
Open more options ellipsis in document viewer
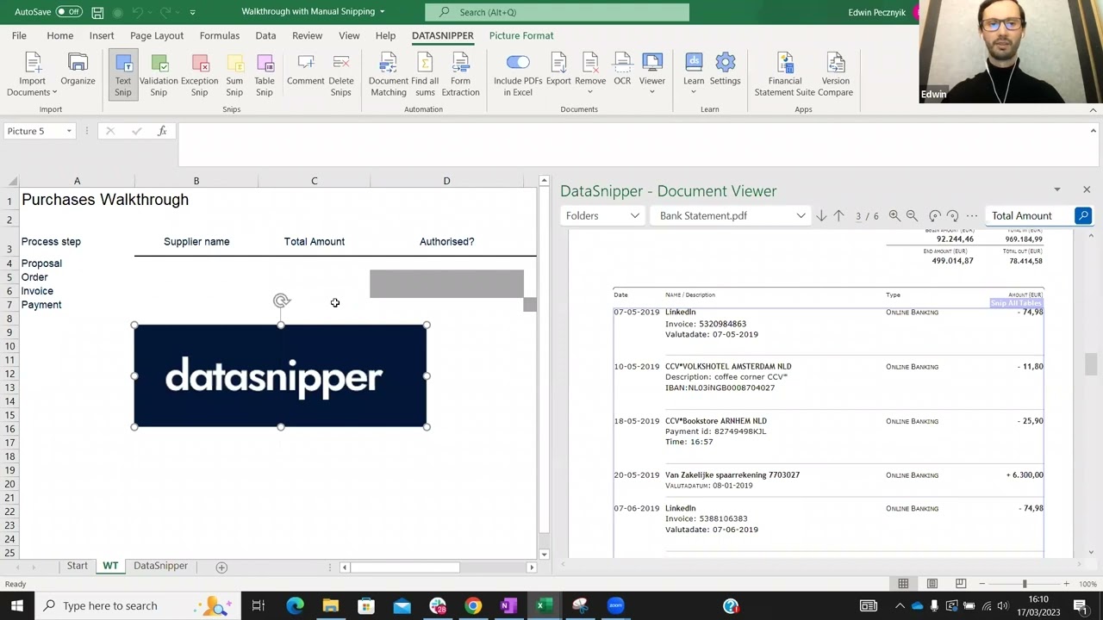pos(972,216)
